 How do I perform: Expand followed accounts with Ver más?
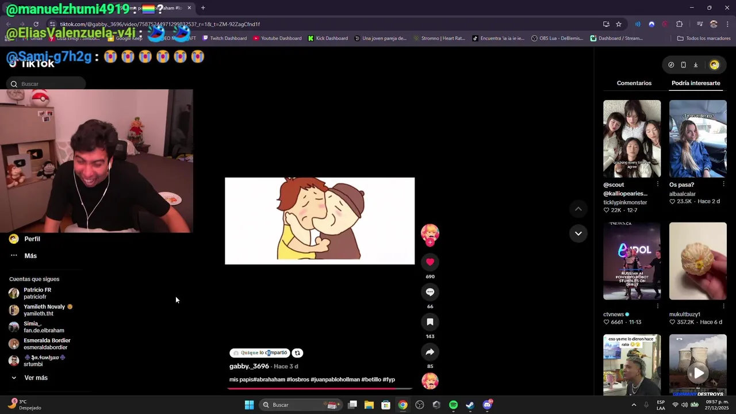click(29, 378)
